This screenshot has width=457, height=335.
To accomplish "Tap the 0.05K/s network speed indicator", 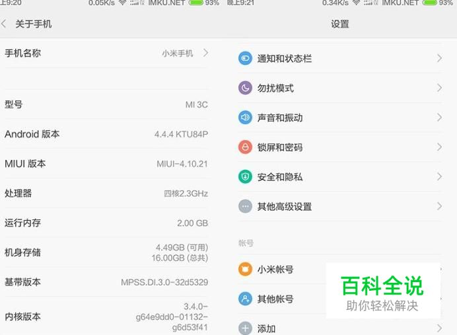I will tap(102, 3).
